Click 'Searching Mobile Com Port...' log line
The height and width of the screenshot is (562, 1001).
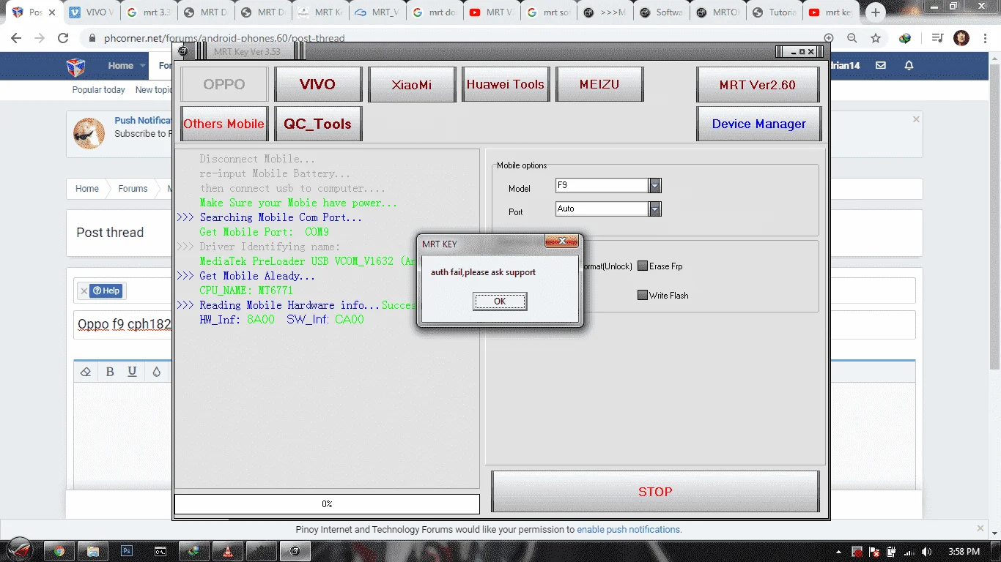[281, 217]
